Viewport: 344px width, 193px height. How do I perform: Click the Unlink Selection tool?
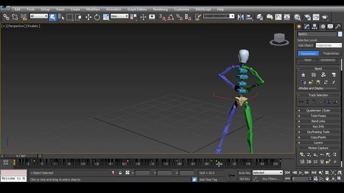(x=15, y=17)
